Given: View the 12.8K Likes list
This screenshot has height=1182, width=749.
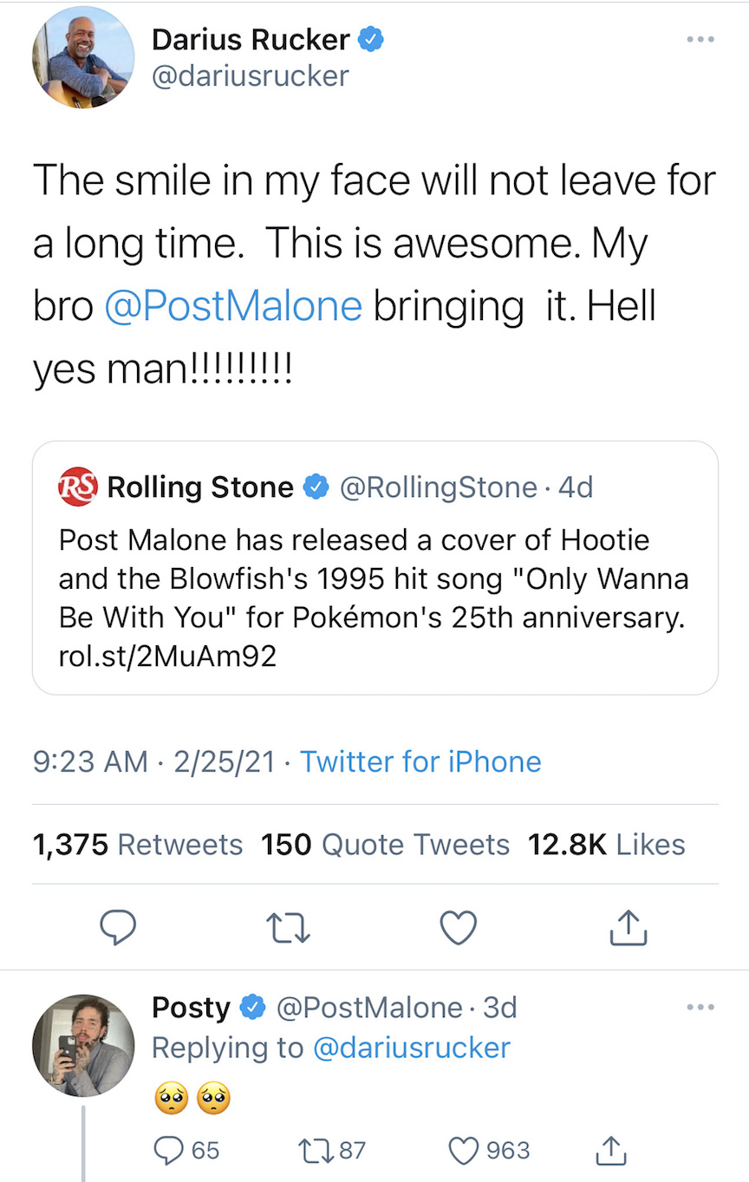Looking at the screenshot, I should point(607,844).
